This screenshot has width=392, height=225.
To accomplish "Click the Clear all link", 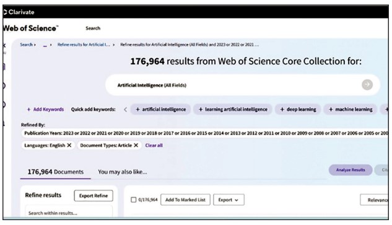I will click(154, 146).
